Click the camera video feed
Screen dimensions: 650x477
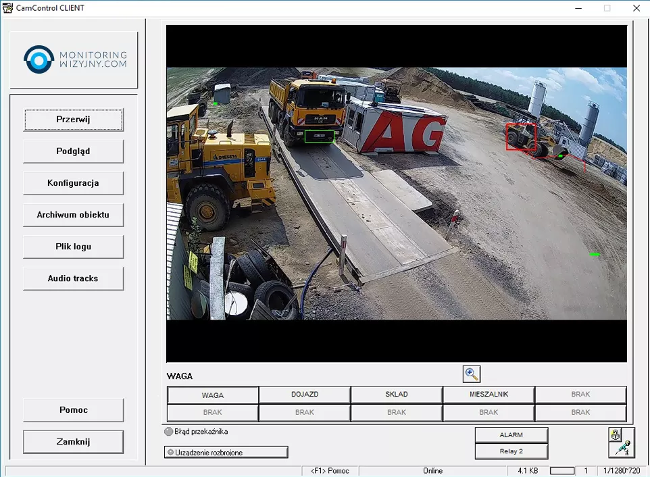point(396,193)
